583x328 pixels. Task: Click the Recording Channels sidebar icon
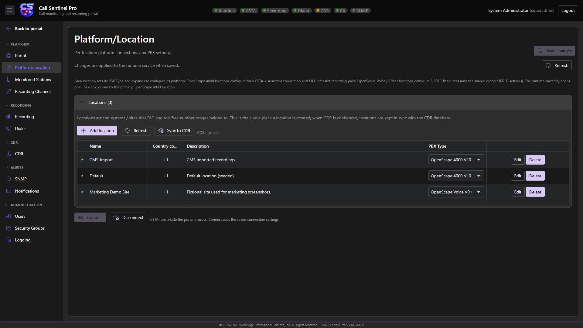tap(9, 91)
